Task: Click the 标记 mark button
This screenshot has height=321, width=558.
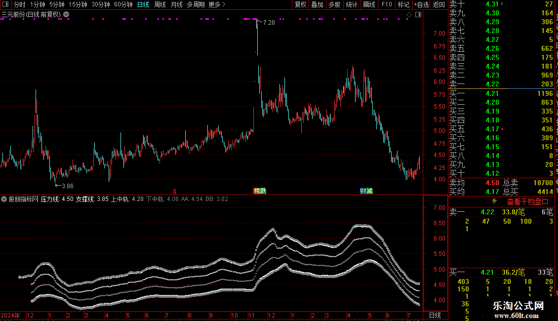Action: point(403,4)
